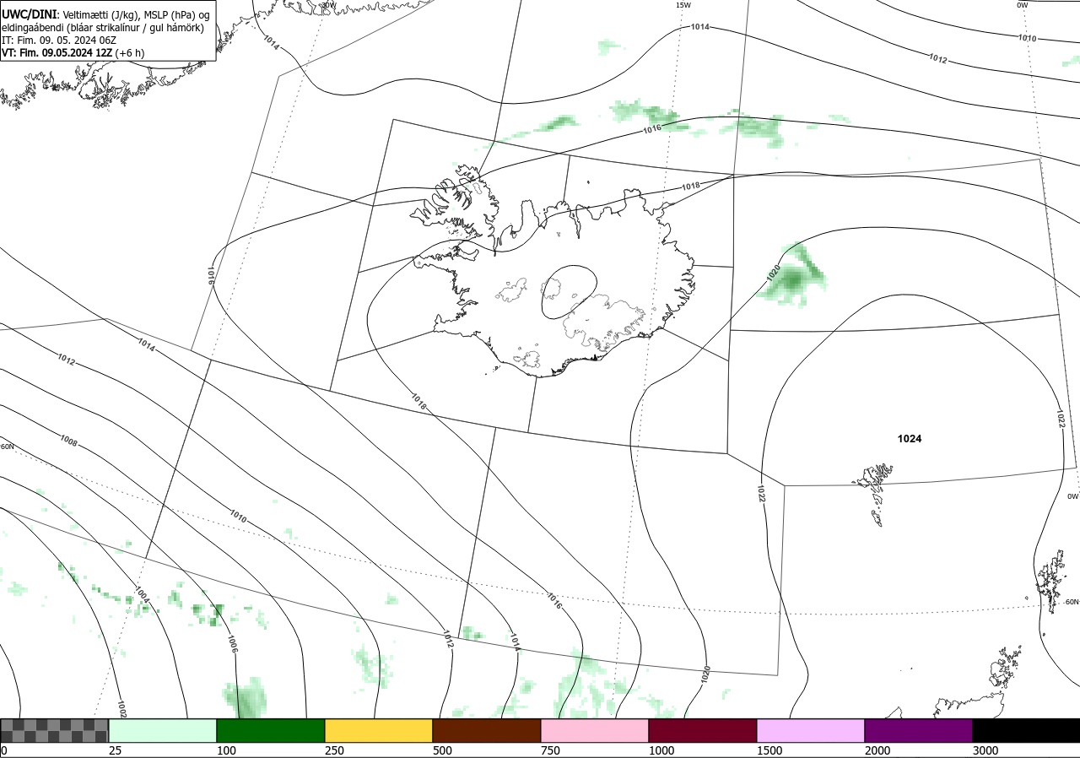Select the 1006 isobar label
Image resolution: width=1080 pixels, height=758 pixels.
coord(232,644)
